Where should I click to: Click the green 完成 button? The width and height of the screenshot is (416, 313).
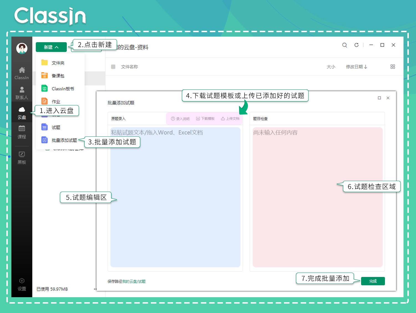[x=373, y=281]
